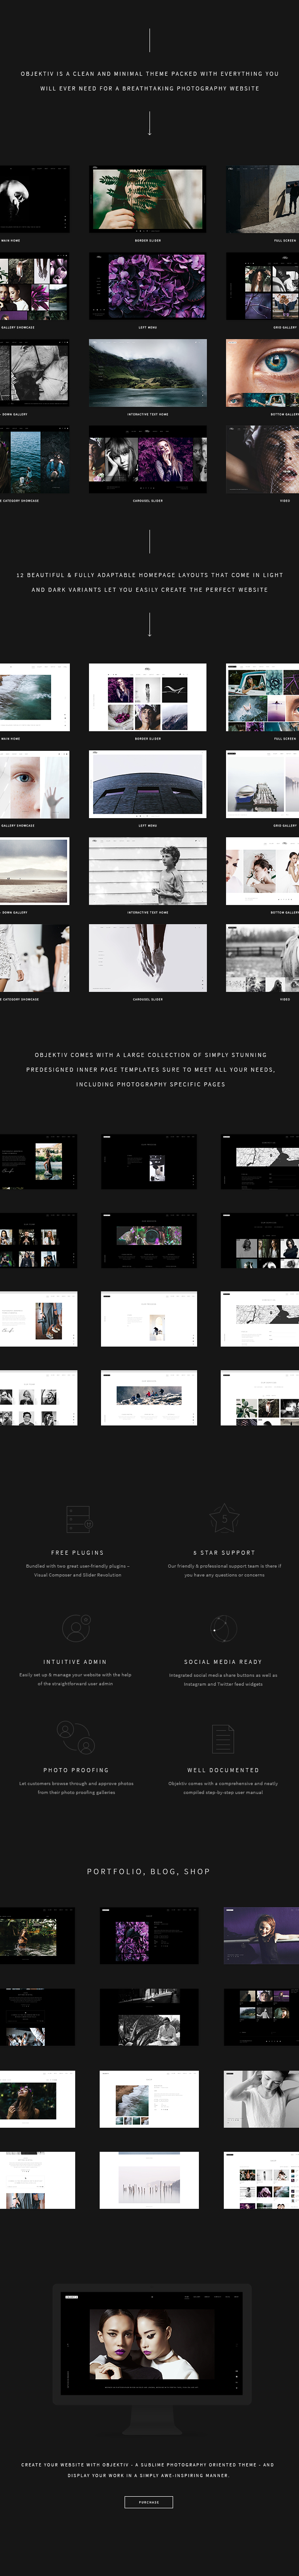The image size is (299, 2576).
Task: Click the 'PHOTO PROOFING' heading
Action: 76,1770
